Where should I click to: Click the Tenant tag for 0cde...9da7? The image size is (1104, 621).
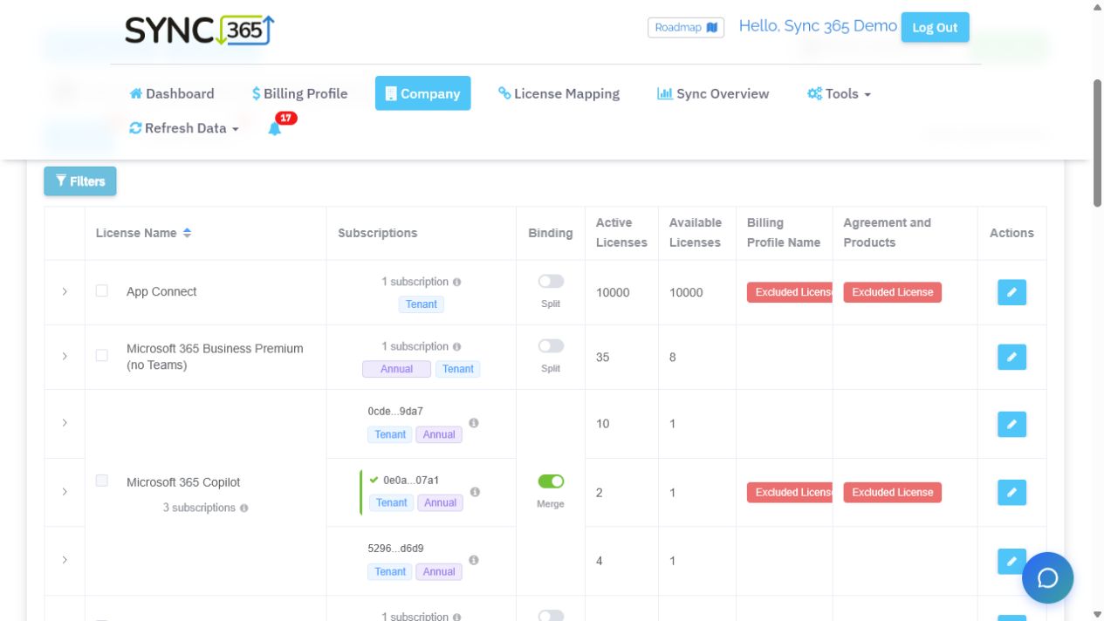pos(390,434)
